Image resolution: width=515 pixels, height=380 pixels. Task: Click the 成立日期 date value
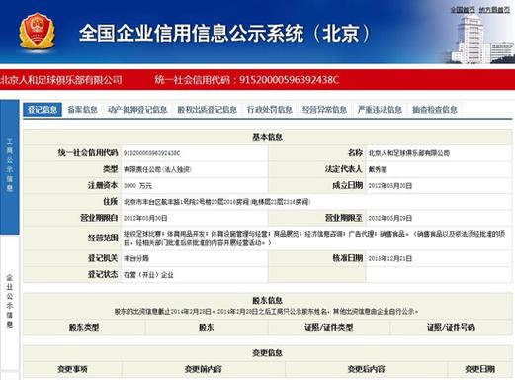click(x=390, y=186)
